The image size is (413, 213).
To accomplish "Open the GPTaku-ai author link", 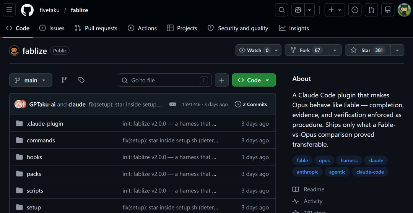I will click(x=42, y=104).
